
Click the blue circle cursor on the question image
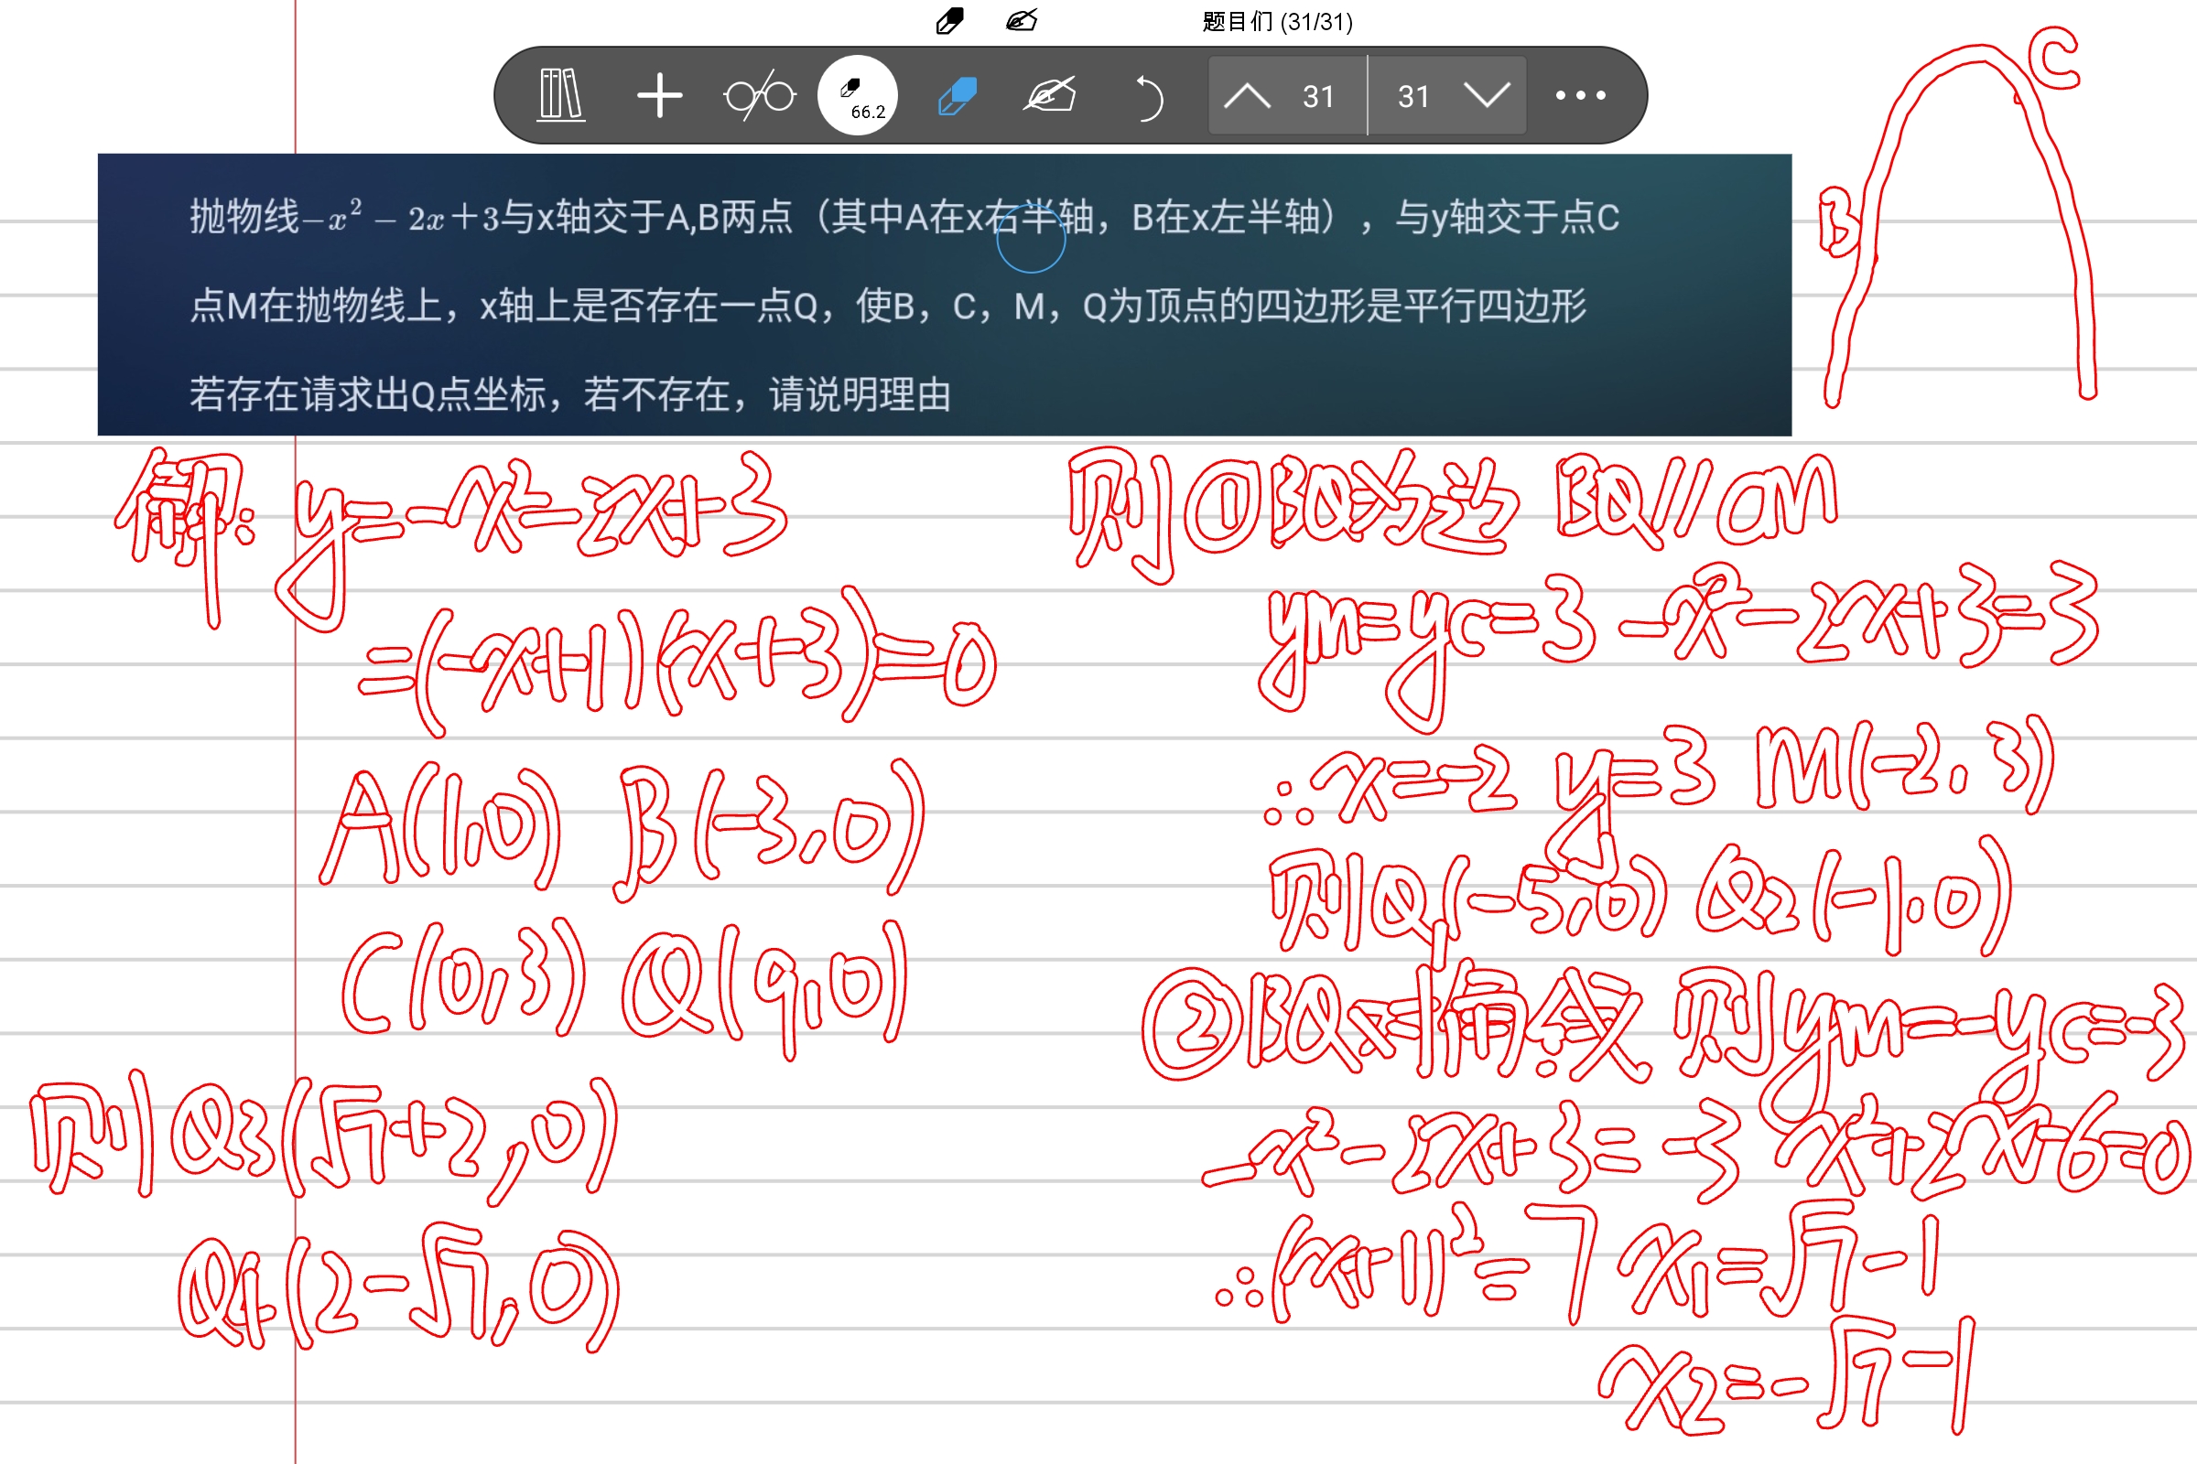(1031, 239)
